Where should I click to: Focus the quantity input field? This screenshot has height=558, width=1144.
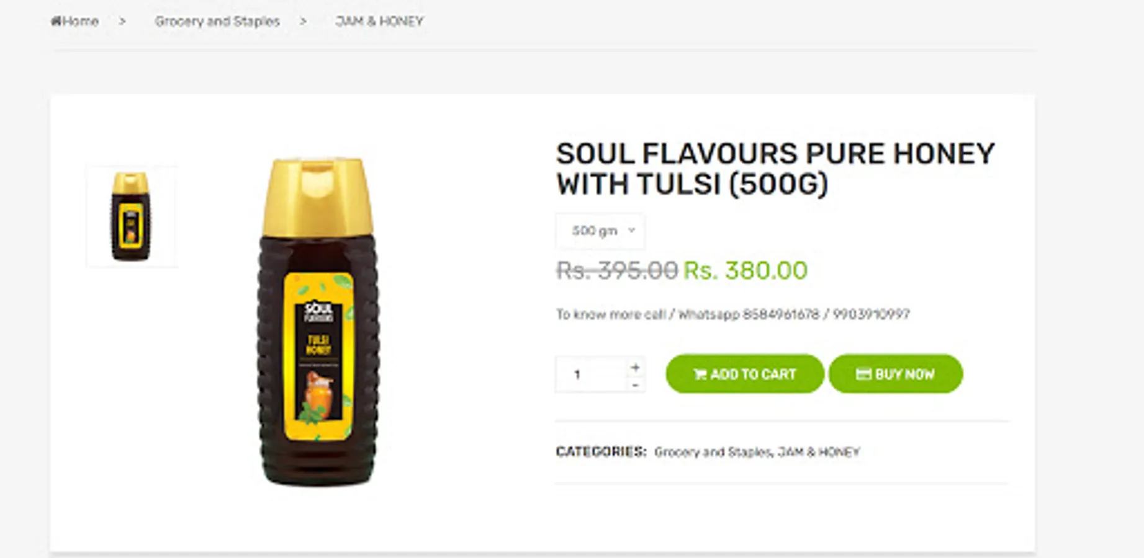point(591,374)
